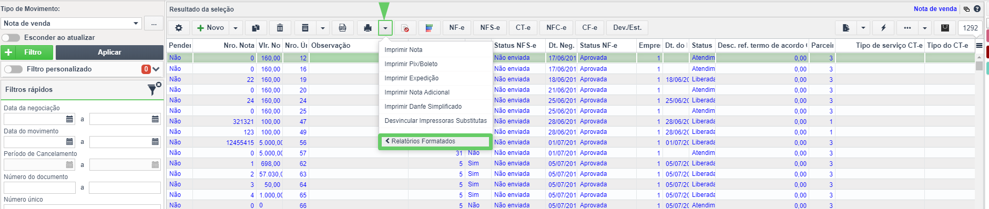Open calendar for Data do movimento end date
989x209 pixels.
pyautogui.click(x=155, y=142)
